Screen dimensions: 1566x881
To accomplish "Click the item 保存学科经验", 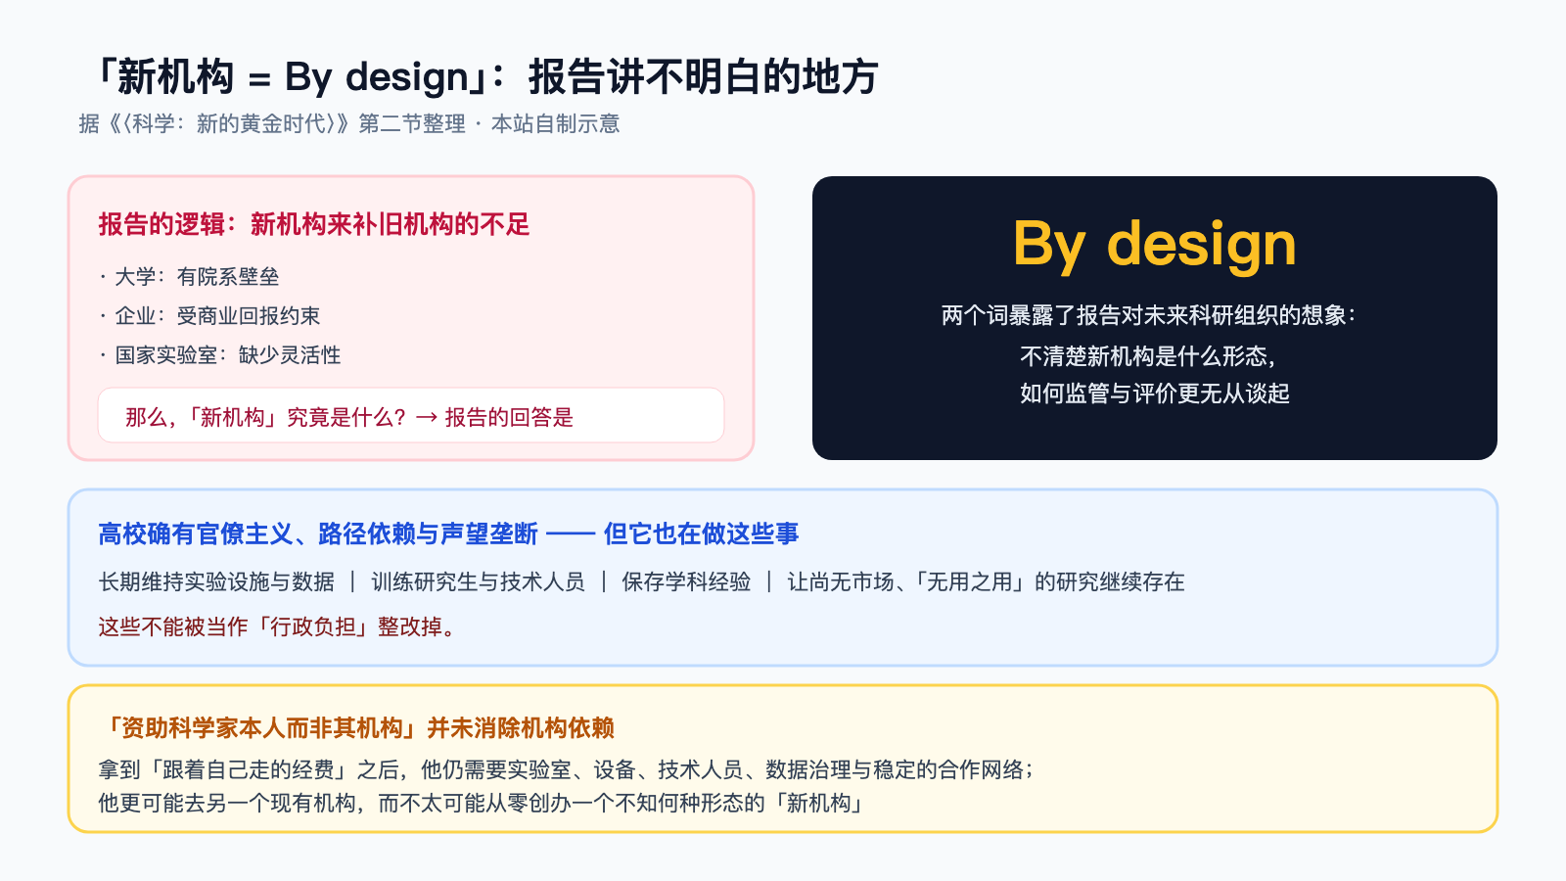I will [x=686, y=582].
